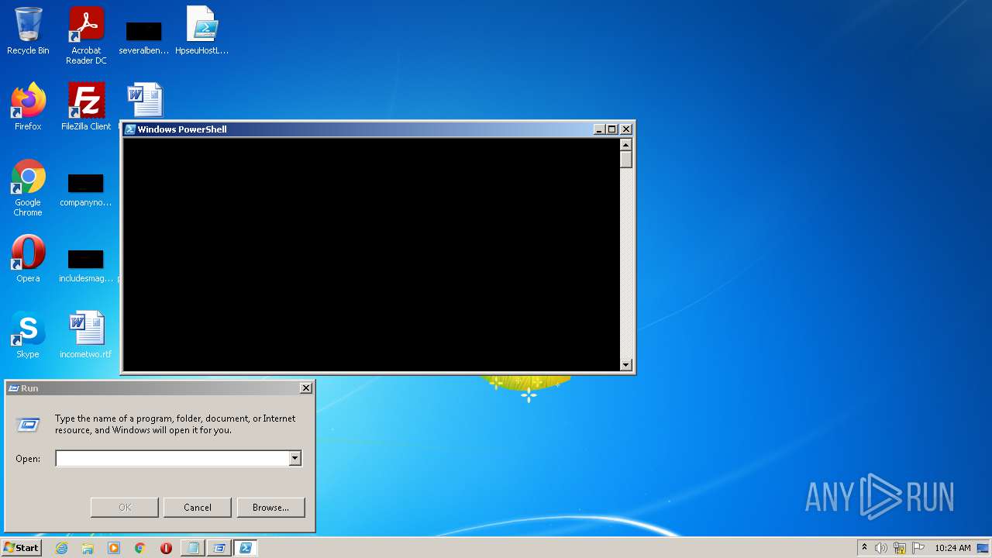Open Windows Explorer folder on taskbar
This screenshot has width=992, height=558.
point(88,548)
